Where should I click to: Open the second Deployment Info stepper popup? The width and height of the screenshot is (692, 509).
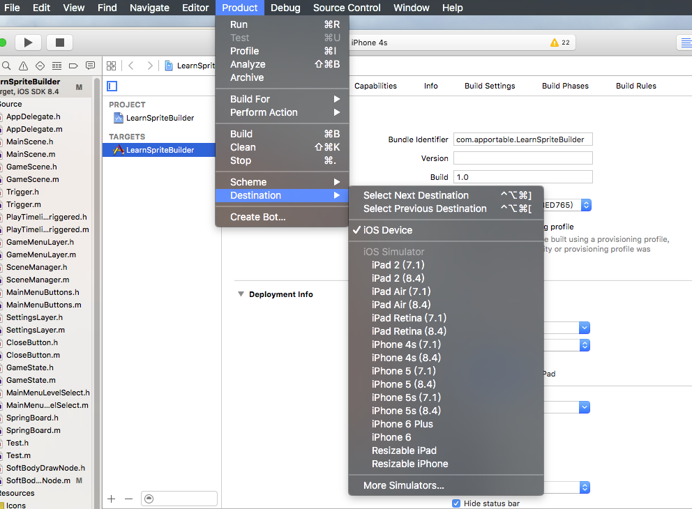[x=585, y=345]
